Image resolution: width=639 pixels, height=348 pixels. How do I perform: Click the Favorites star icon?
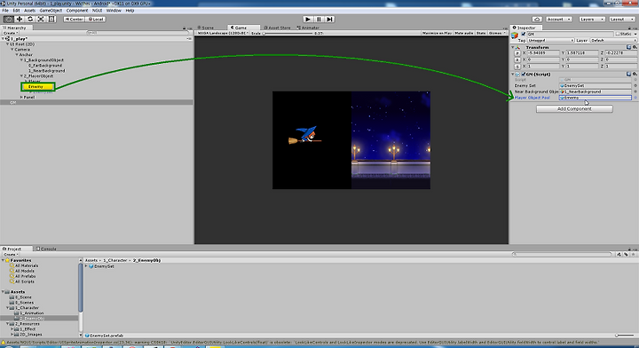tap(7, 260)
